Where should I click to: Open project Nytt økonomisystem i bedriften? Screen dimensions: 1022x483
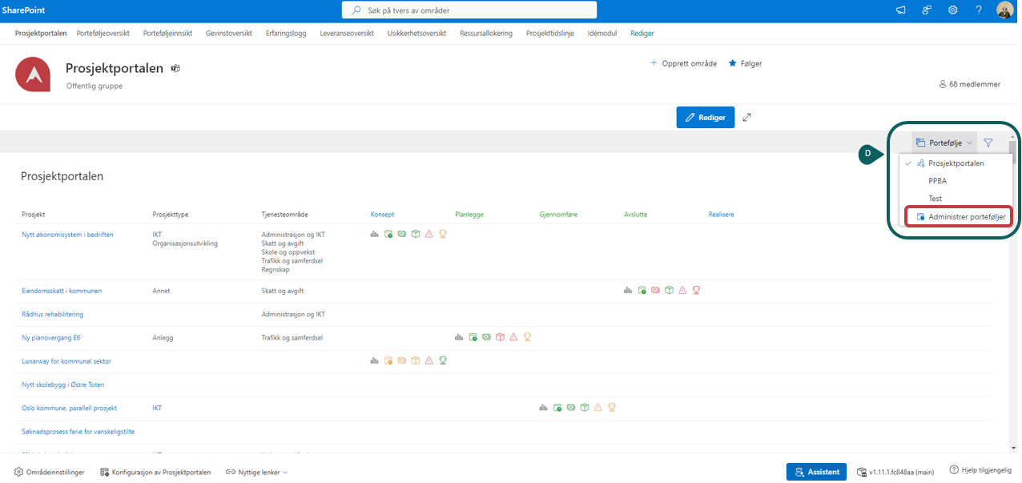pyautogui.click(x=67, y=235)
